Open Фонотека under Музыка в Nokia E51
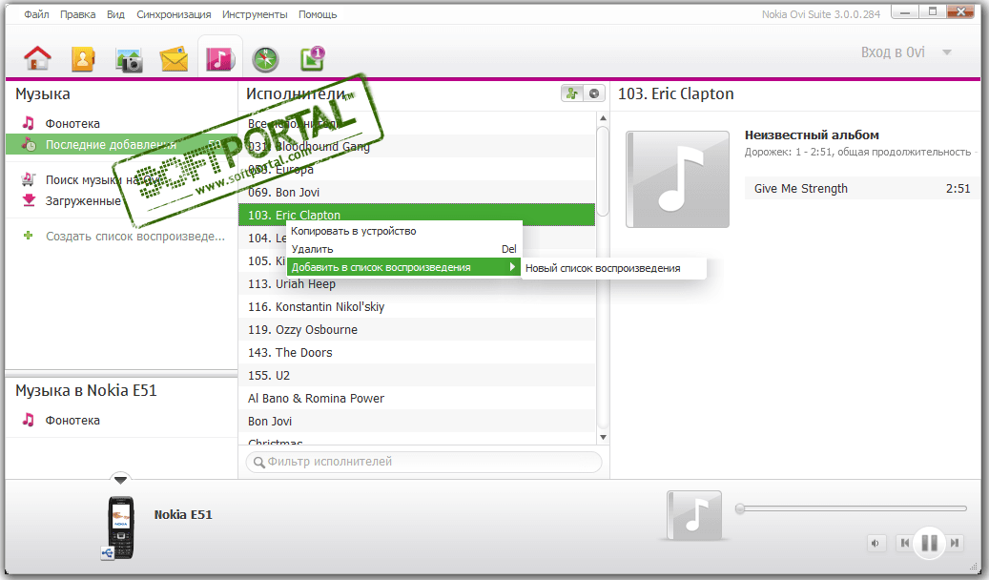The height and width of the screenshot is (580, 989). [72, 420]
